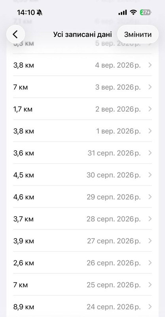Viewport: 165px width, 317px height.
Task: Tap the back arrow button
Action: point(15,34)
